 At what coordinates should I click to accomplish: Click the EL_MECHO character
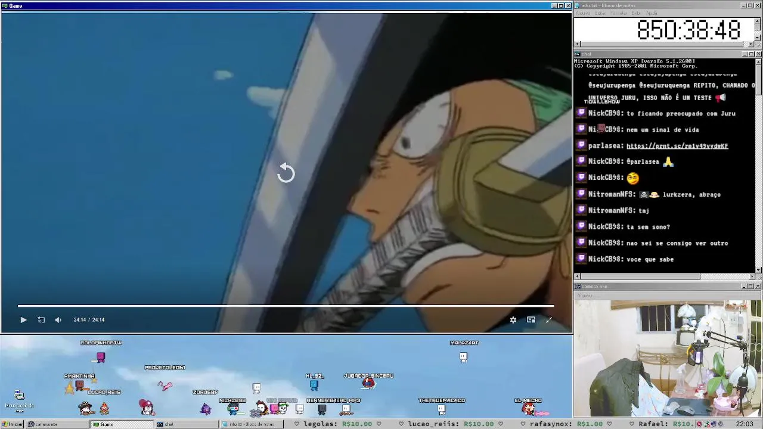coord(528,409)
